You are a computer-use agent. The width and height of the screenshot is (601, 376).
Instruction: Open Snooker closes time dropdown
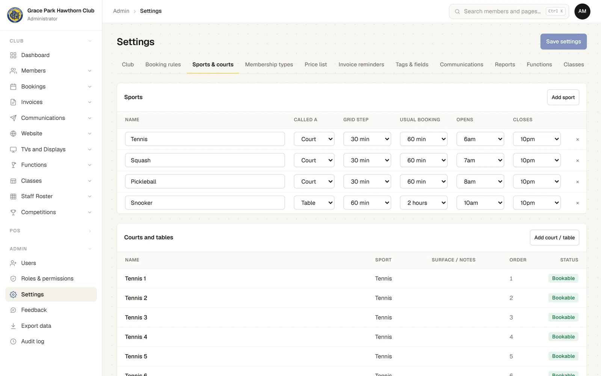click(x=537, y=203)
